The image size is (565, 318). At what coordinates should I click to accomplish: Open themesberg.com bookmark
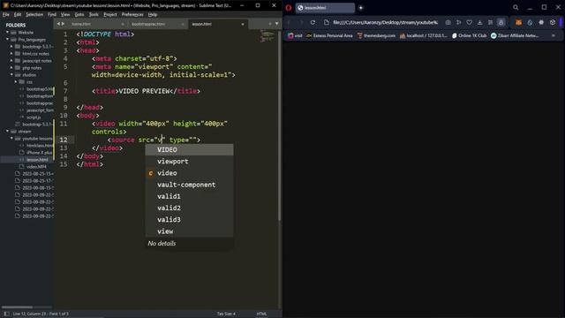pyautogui.click(x=376, y=35)
